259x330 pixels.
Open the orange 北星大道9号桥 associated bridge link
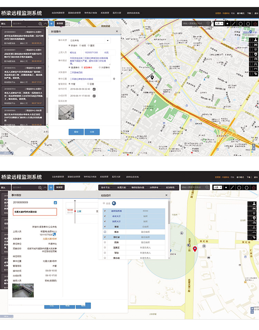50,239
